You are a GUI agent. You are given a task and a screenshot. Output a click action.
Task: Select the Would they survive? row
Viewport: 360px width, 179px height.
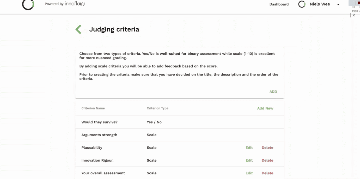(x=99, y=122)
